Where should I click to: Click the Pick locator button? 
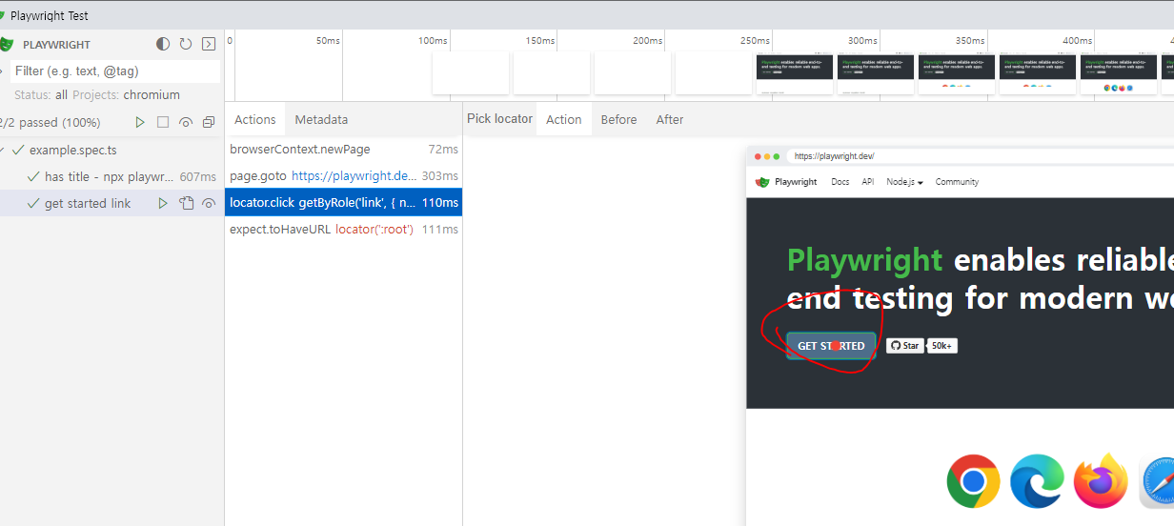499,118
